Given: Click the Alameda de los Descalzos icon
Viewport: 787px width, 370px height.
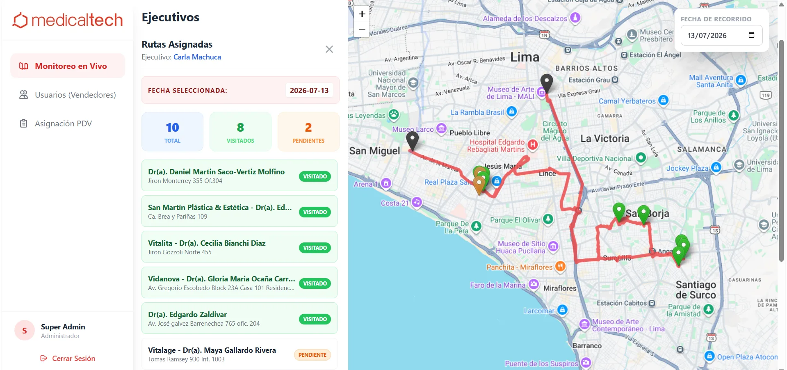Looking at the screenshot, I should [x=575, y=18].
